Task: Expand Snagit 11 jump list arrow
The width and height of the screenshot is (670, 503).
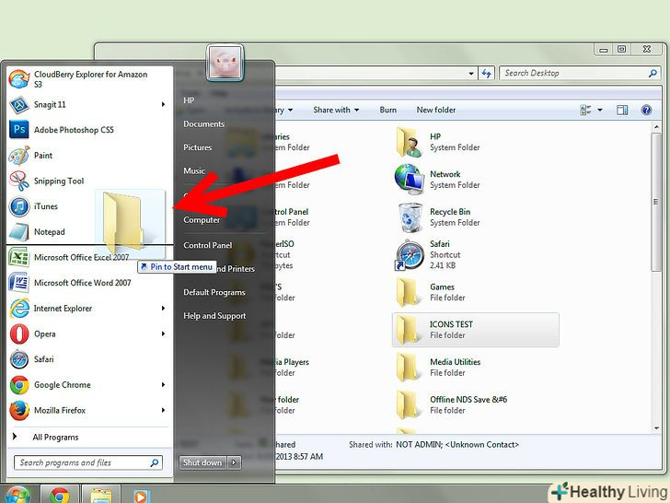Action: 163,104
